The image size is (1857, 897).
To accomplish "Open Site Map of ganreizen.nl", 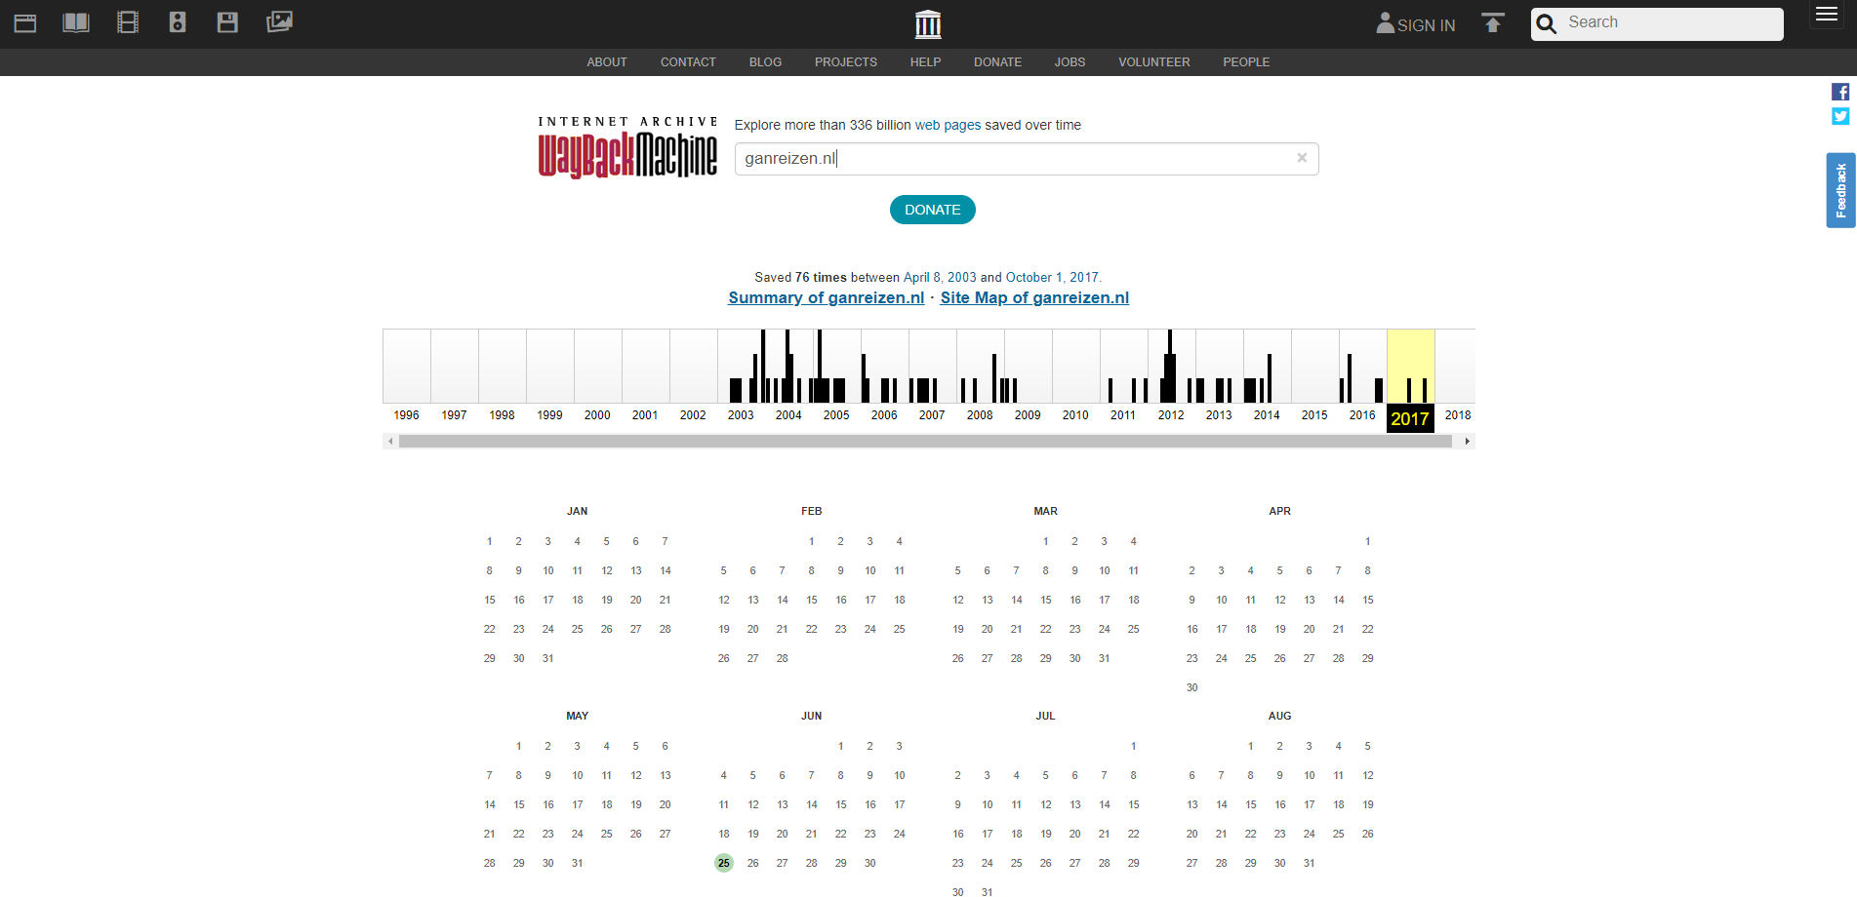I will click(1034, 298).
